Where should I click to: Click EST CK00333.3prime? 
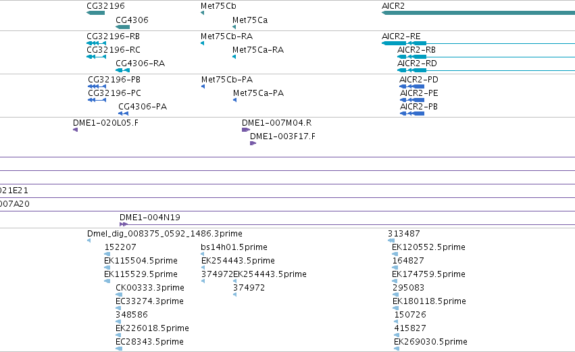click(150, 288)
